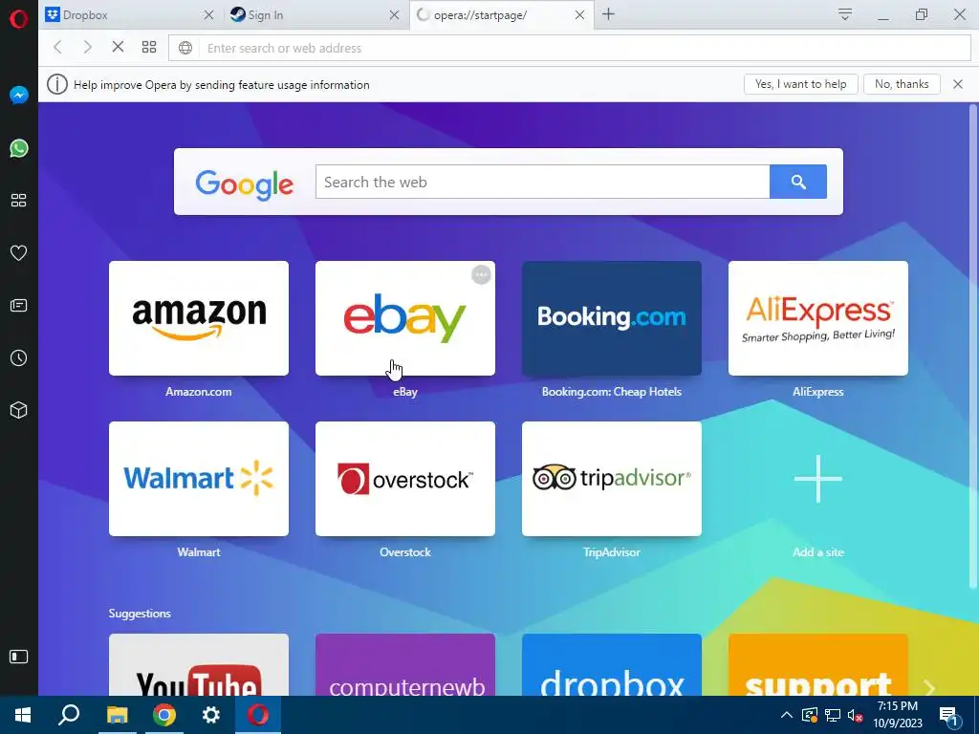
Task: Open the eBay speed dial tile
Action: pyautogui.click(x=405, y=318)
